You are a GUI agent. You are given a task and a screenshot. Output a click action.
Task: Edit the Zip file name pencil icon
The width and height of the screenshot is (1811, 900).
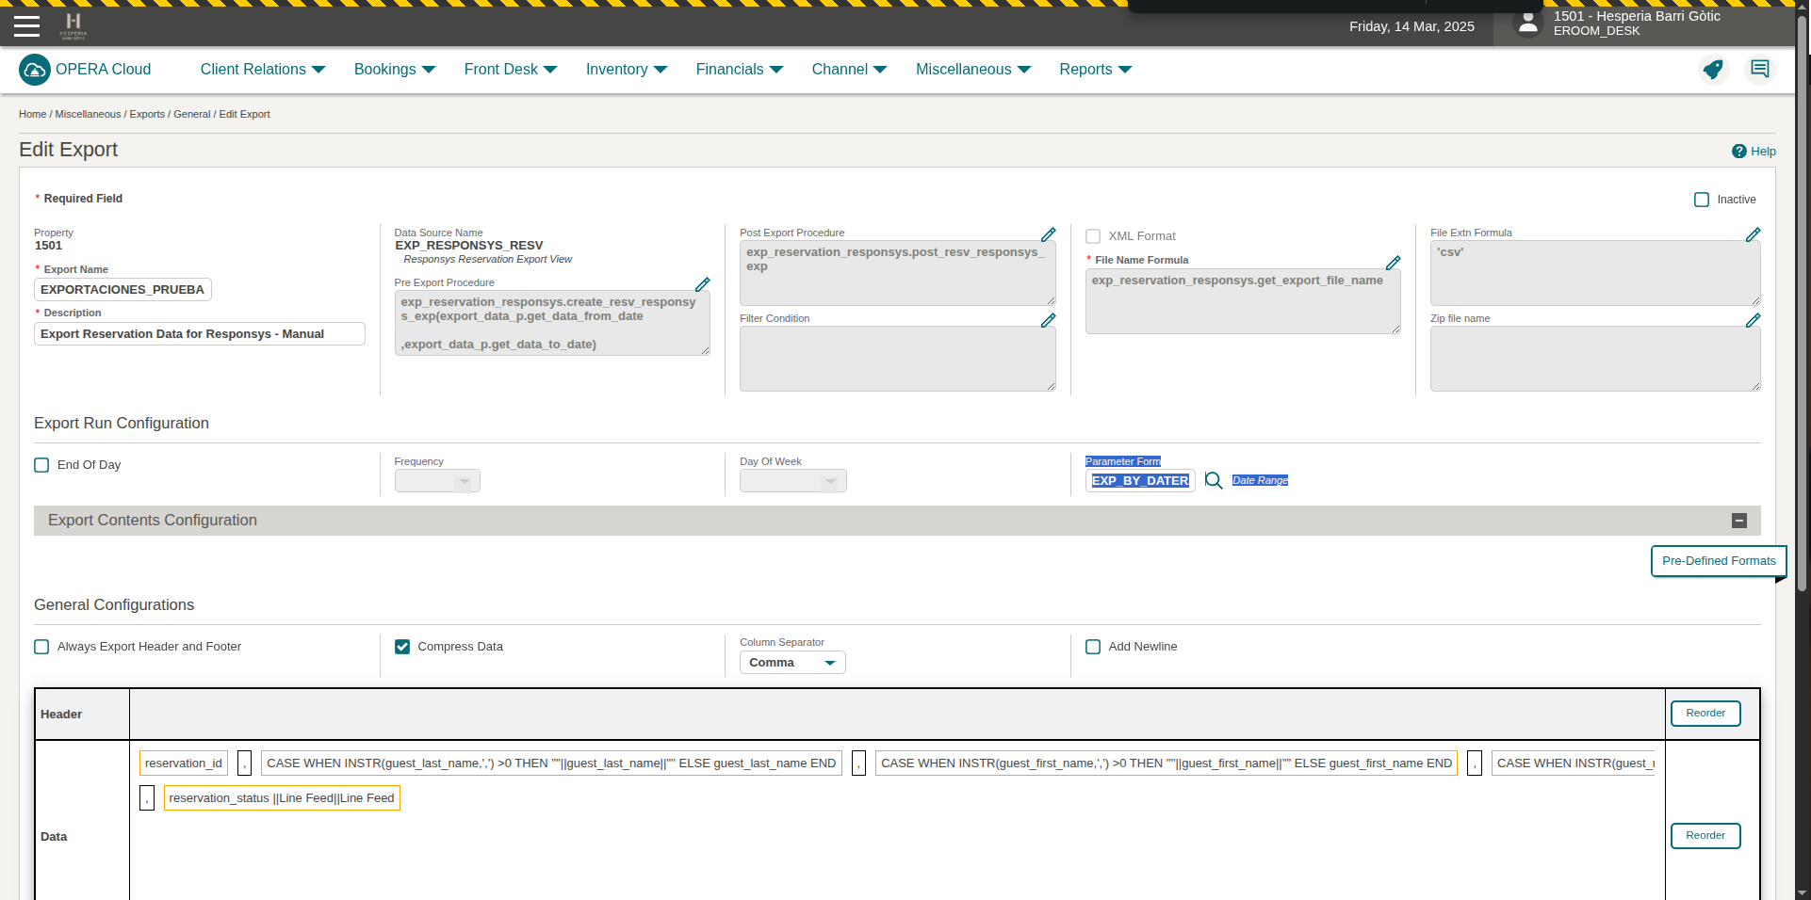point(1753,320)
